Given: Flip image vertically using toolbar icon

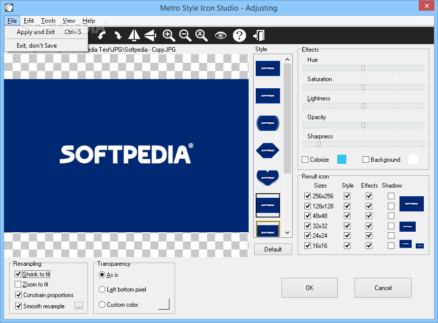Looking at the screenshot, I should pos(150,35).
